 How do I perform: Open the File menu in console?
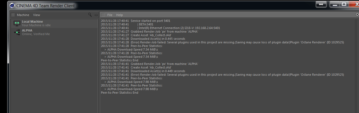110,15
